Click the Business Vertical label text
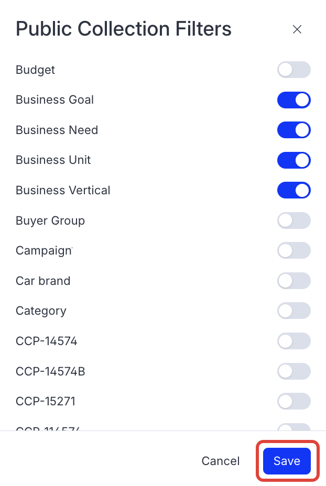This screenshot has height=486, width=326. tap(63, 190)
